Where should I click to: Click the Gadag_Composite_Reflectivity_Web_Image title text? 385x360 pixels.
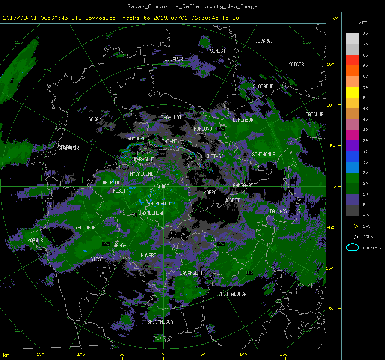pos(192,6)
